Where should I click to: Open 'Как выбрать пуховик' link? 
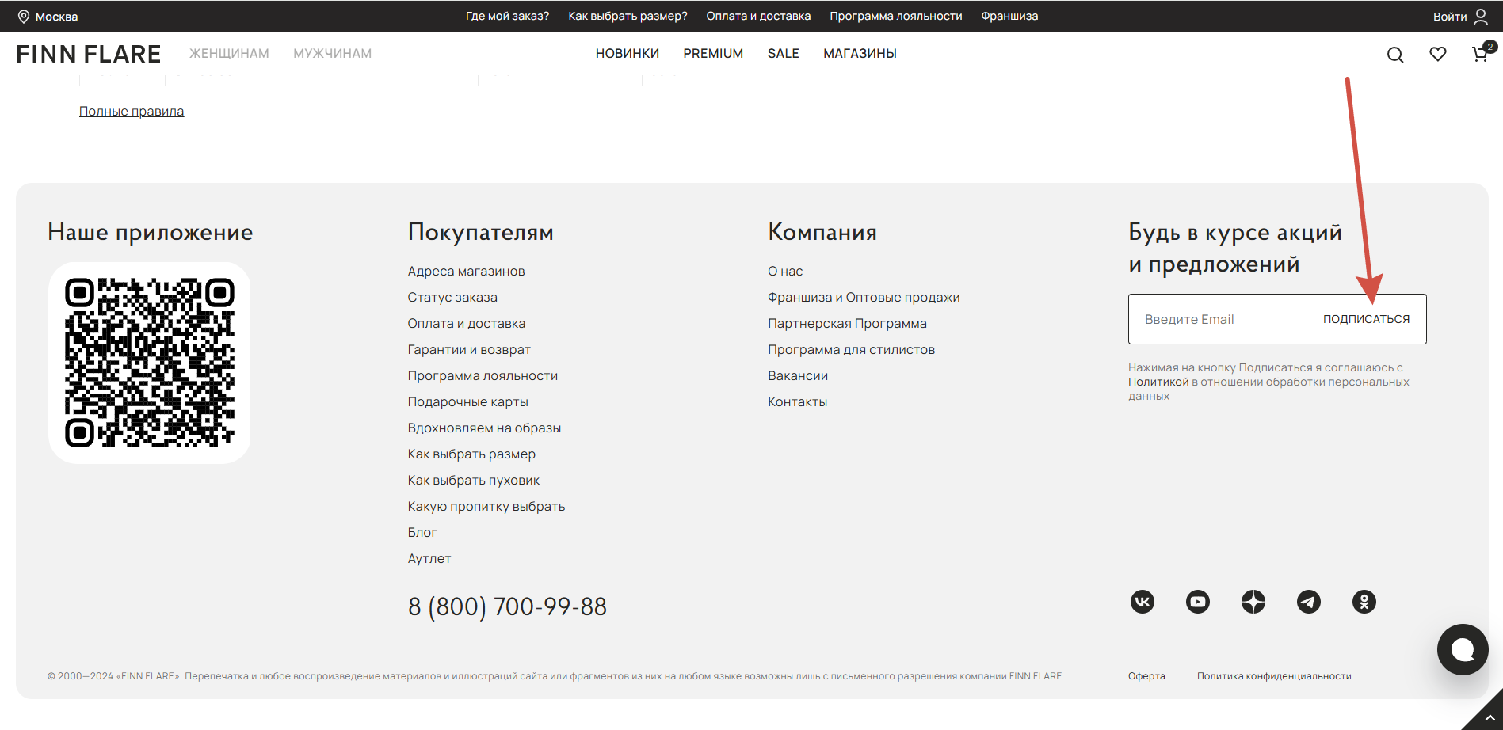[474, 480]
